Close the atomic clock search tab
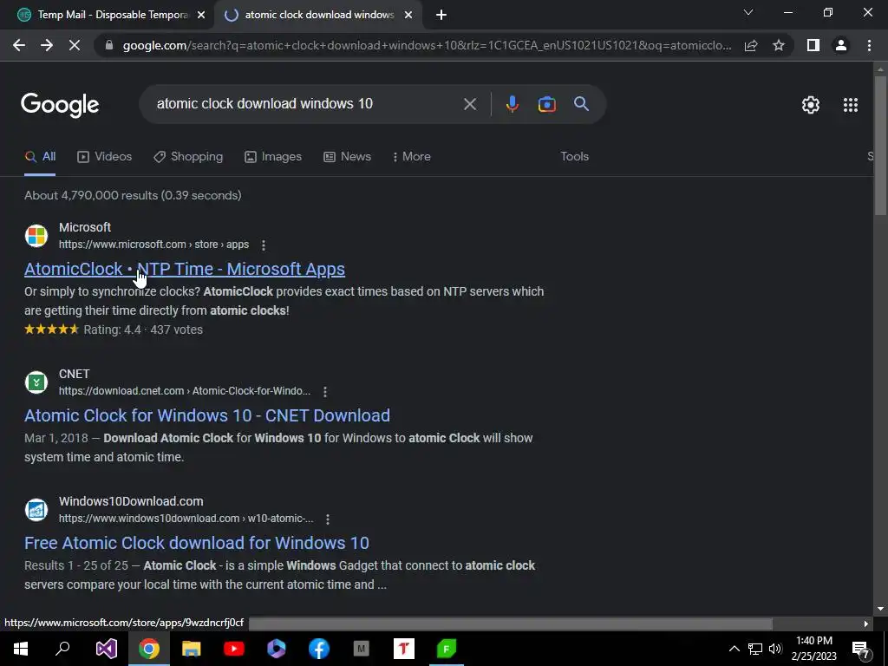The width and height of the screenshot is (888, 666). point(408,16)
